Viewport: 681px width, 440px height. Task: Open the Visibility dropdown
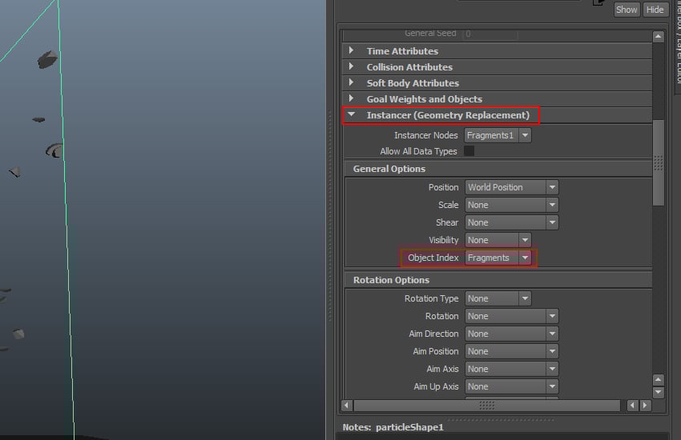point(498,240)
